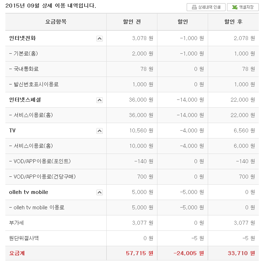Image resolution: width=262 pixels, height=263 pixels.
Task: Collapse the TV section
Action: point(100,131)
